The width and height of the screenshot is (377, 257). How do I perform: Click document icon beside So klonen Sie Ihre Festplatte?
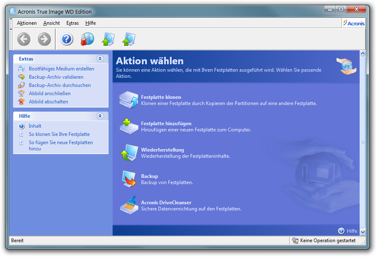tap(21, 134)
